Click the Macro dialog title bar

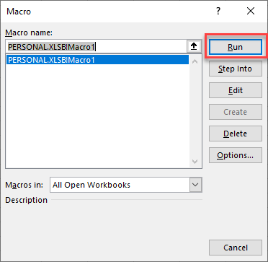[108, 11]
